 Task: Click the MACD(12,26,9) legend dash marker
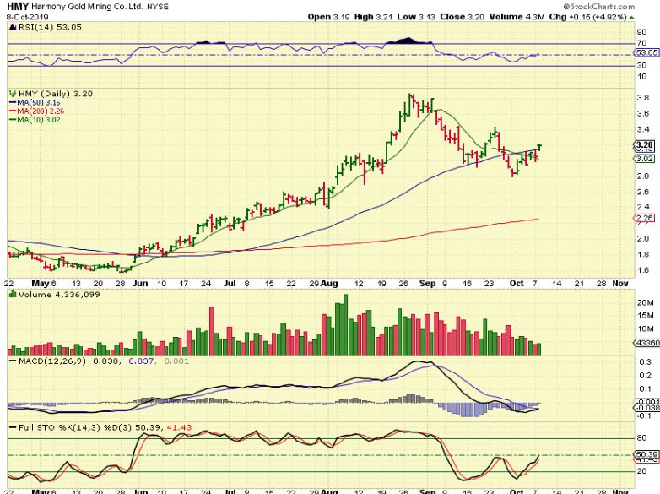pos(12,361)
